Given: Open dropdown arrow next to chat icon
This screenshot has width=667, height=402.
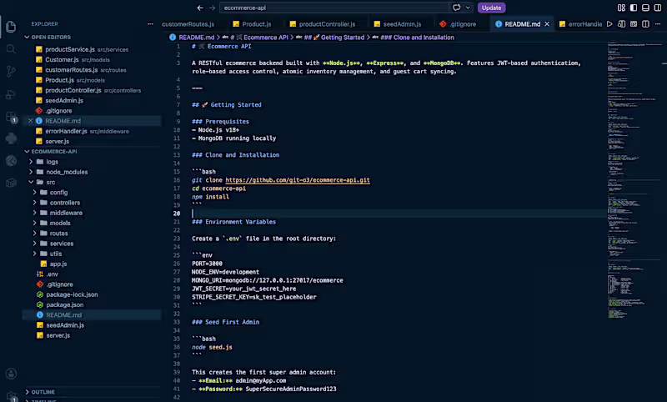Looking at the screenshot, I should pyautogui.click(x=468, y=8).
